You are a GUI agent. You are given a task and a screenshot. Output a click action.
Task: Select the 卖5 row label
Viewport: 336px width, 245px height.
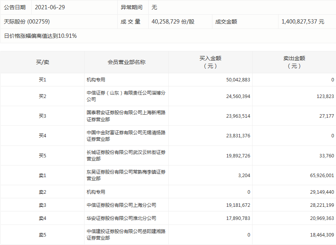[42, 235]
